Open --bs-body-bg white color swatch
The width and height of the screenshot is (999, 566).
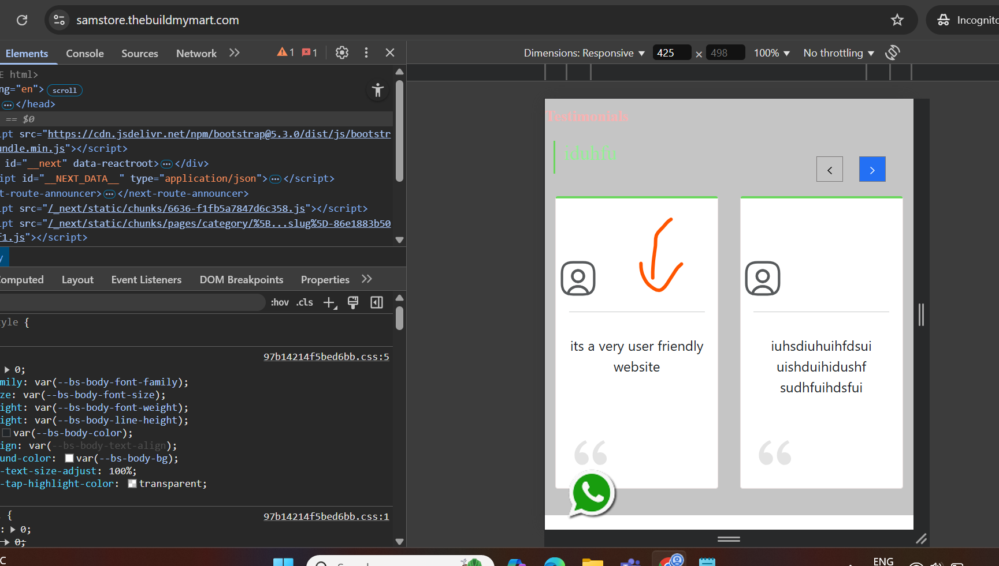pos(69,459)
